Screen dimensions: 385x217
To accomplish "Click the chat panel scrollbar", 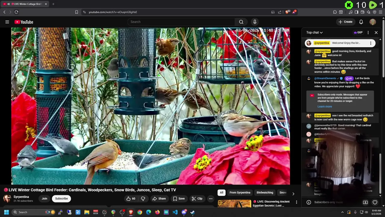I will pyautogui.click(x=380, y=173).
